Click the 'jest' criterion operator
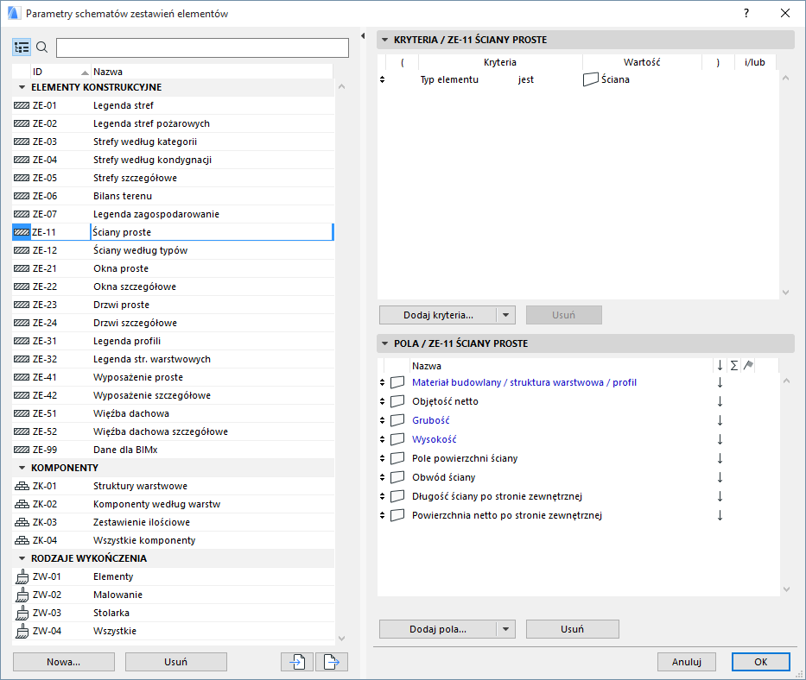The image size is (806, 680). 526,79
